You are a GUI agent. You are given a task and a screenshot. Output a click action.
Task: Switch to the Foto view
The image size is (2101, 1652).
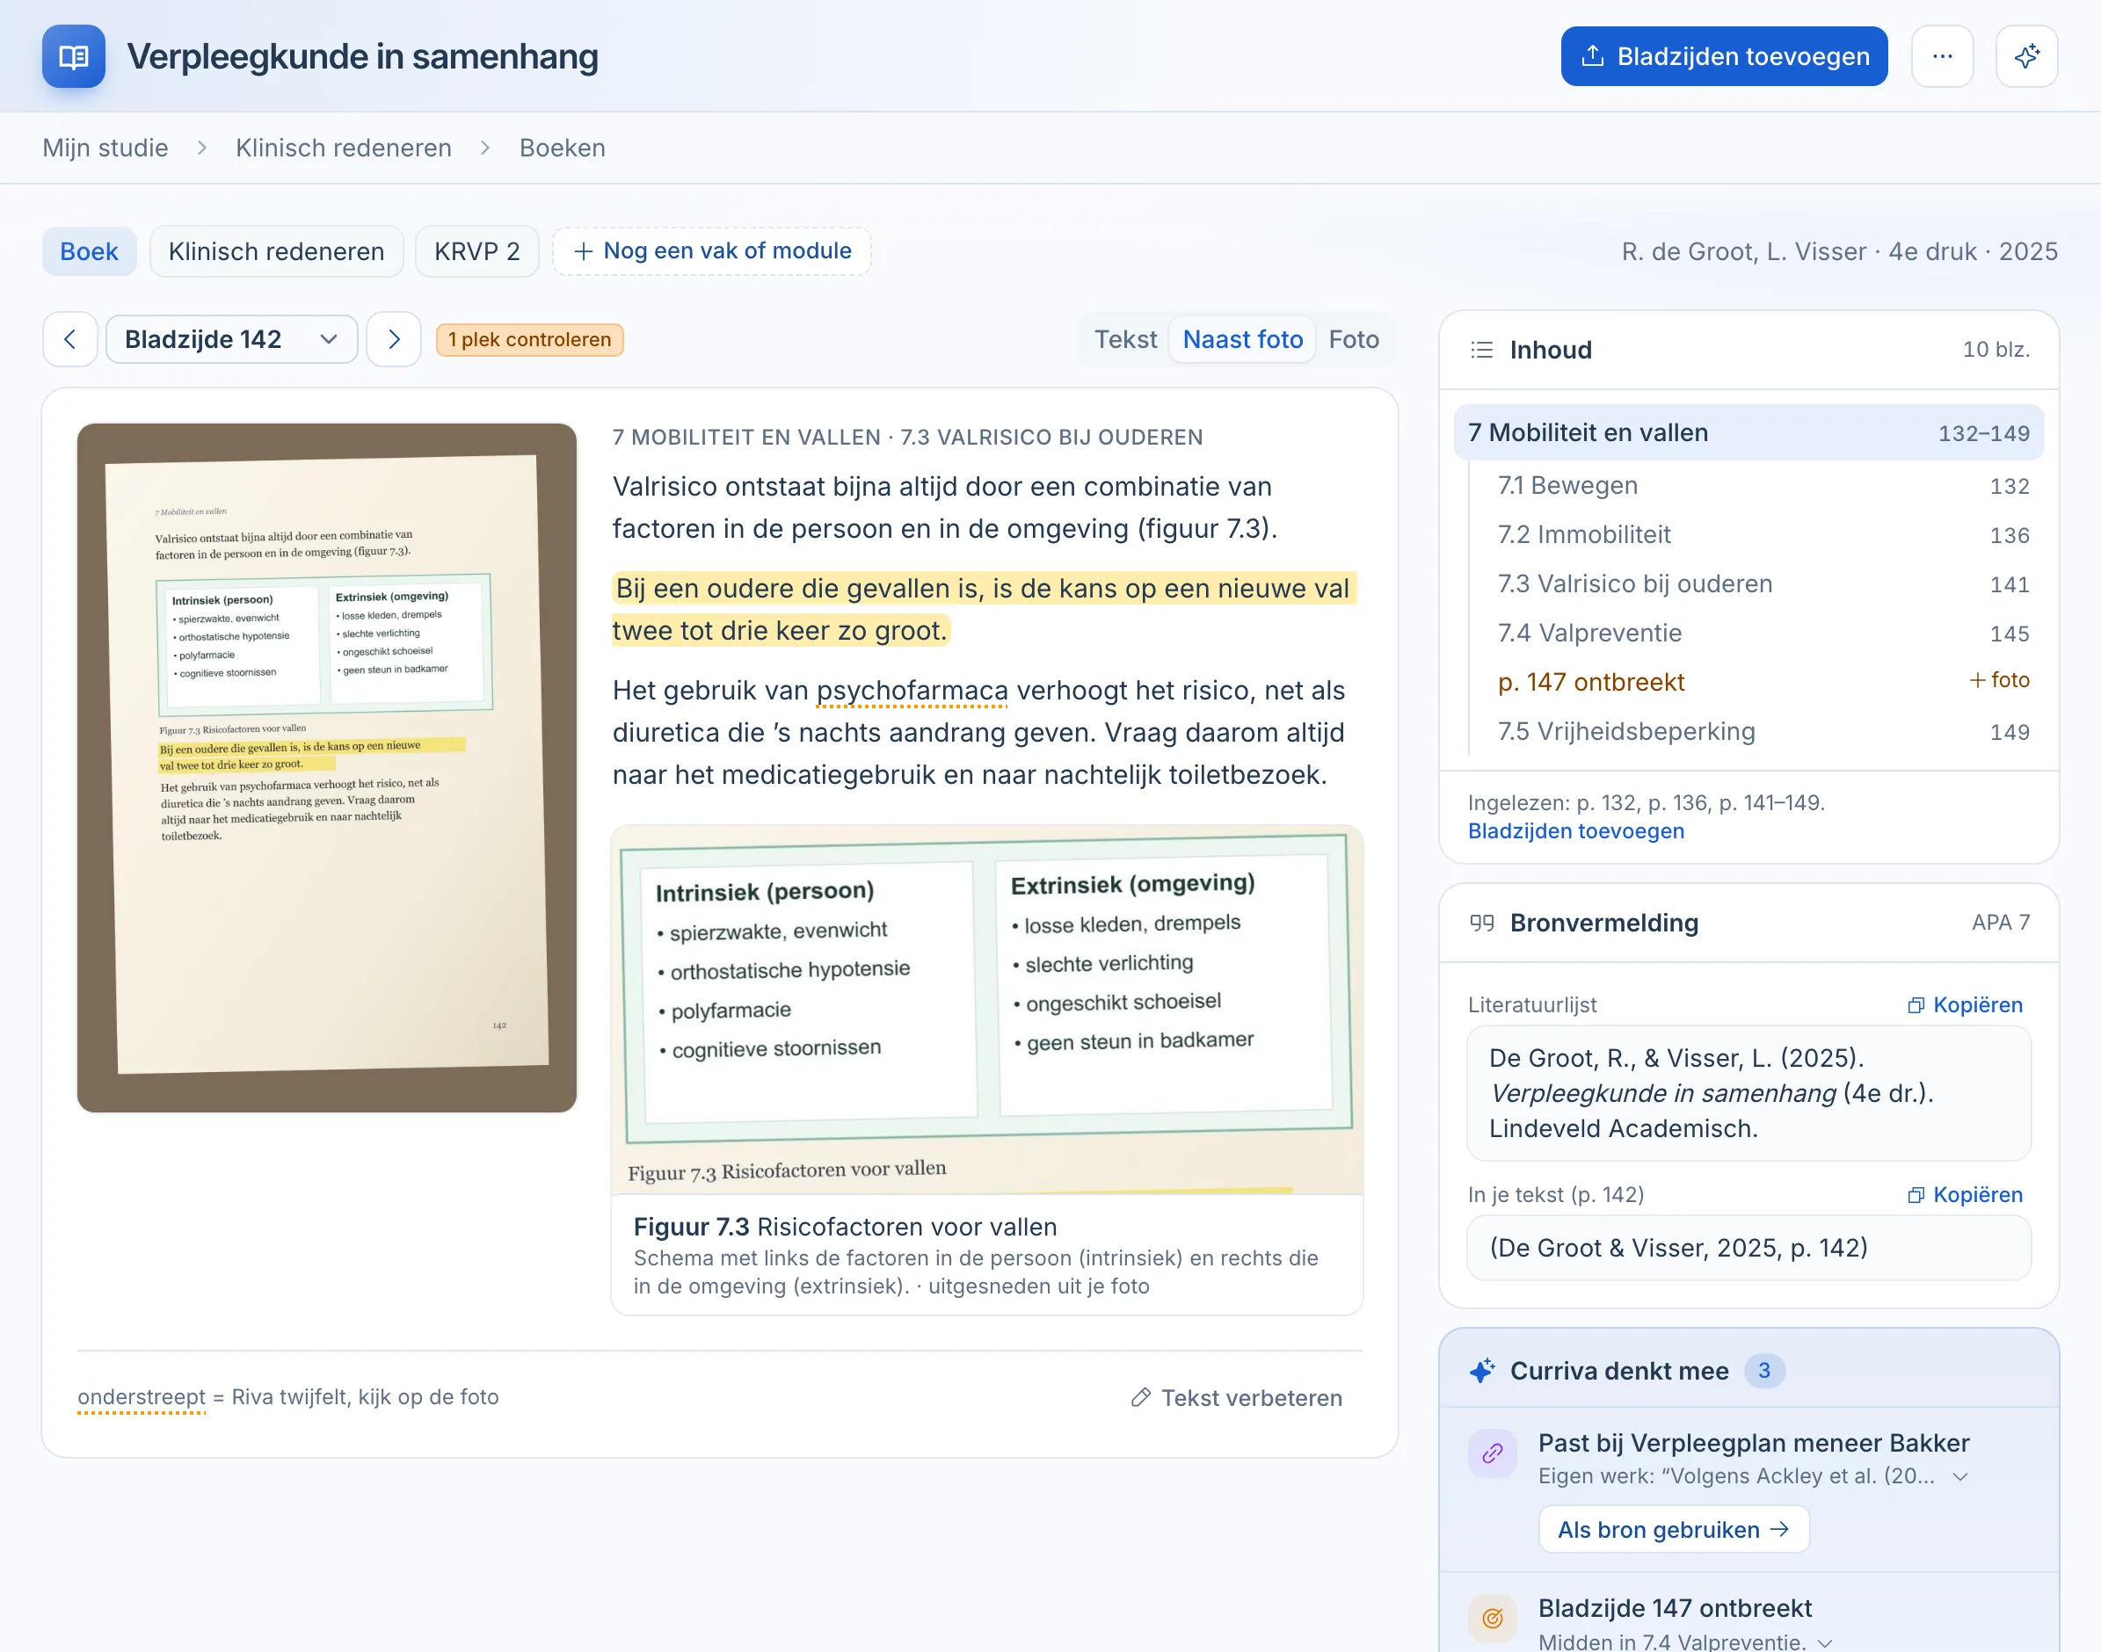point(1353,339)
